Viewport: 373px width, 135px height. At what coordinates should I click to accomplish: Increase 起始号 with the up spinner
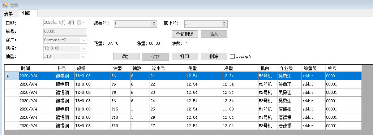point(154,22)
